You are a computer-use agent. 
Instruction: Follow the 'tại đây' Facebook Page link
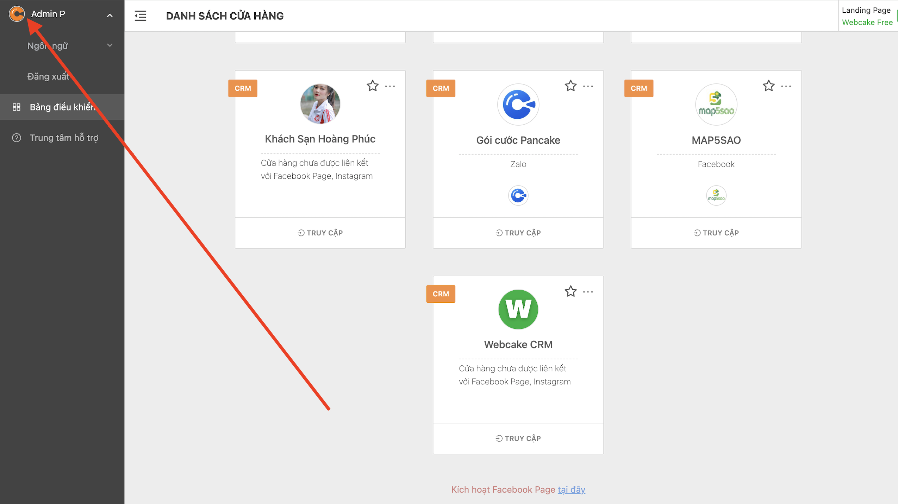[571, 489]
